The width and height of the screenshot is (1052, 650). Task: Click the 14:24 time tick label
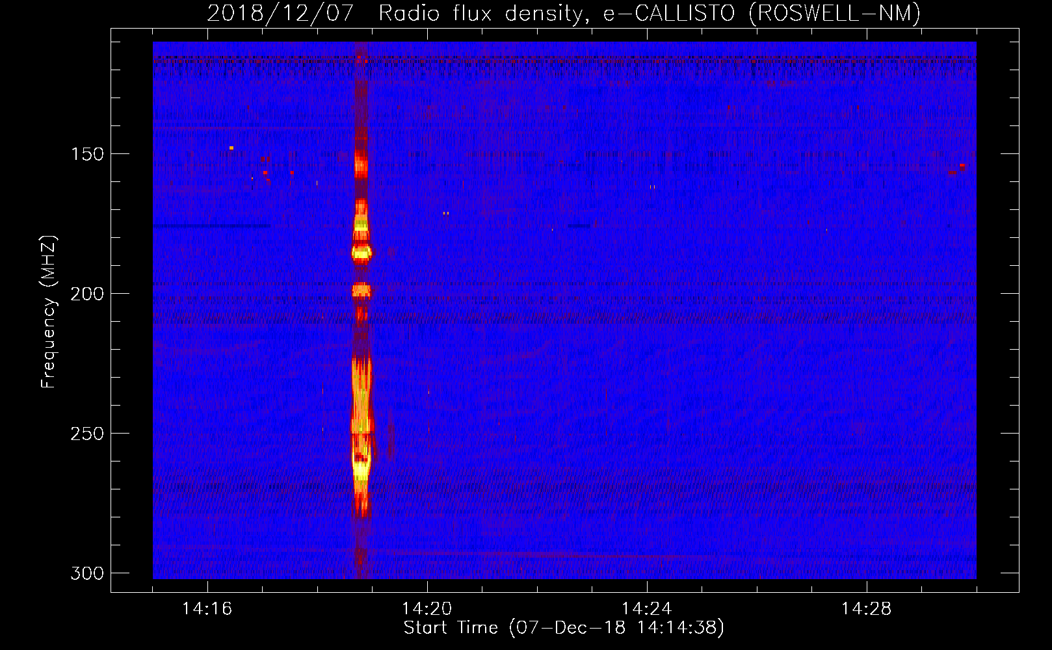tap(647, 609)
